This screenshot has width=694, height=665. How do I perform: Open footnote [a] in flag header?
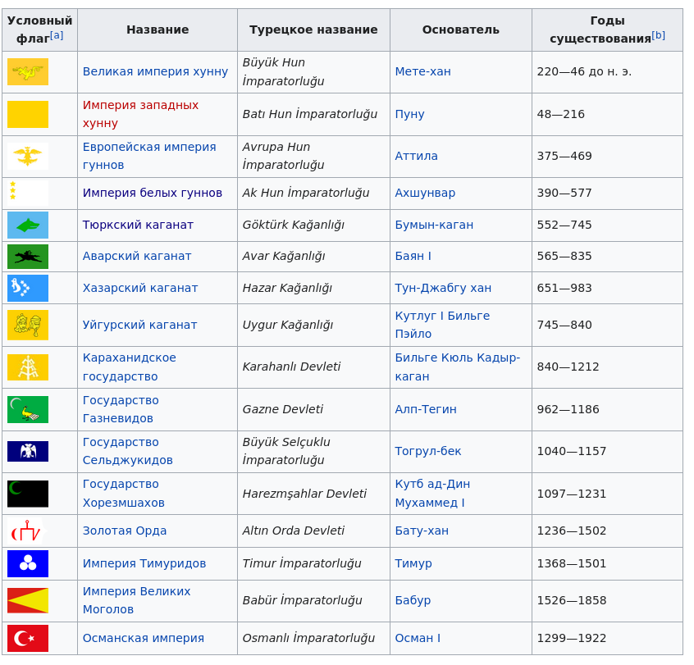click(x=57, y=35)
